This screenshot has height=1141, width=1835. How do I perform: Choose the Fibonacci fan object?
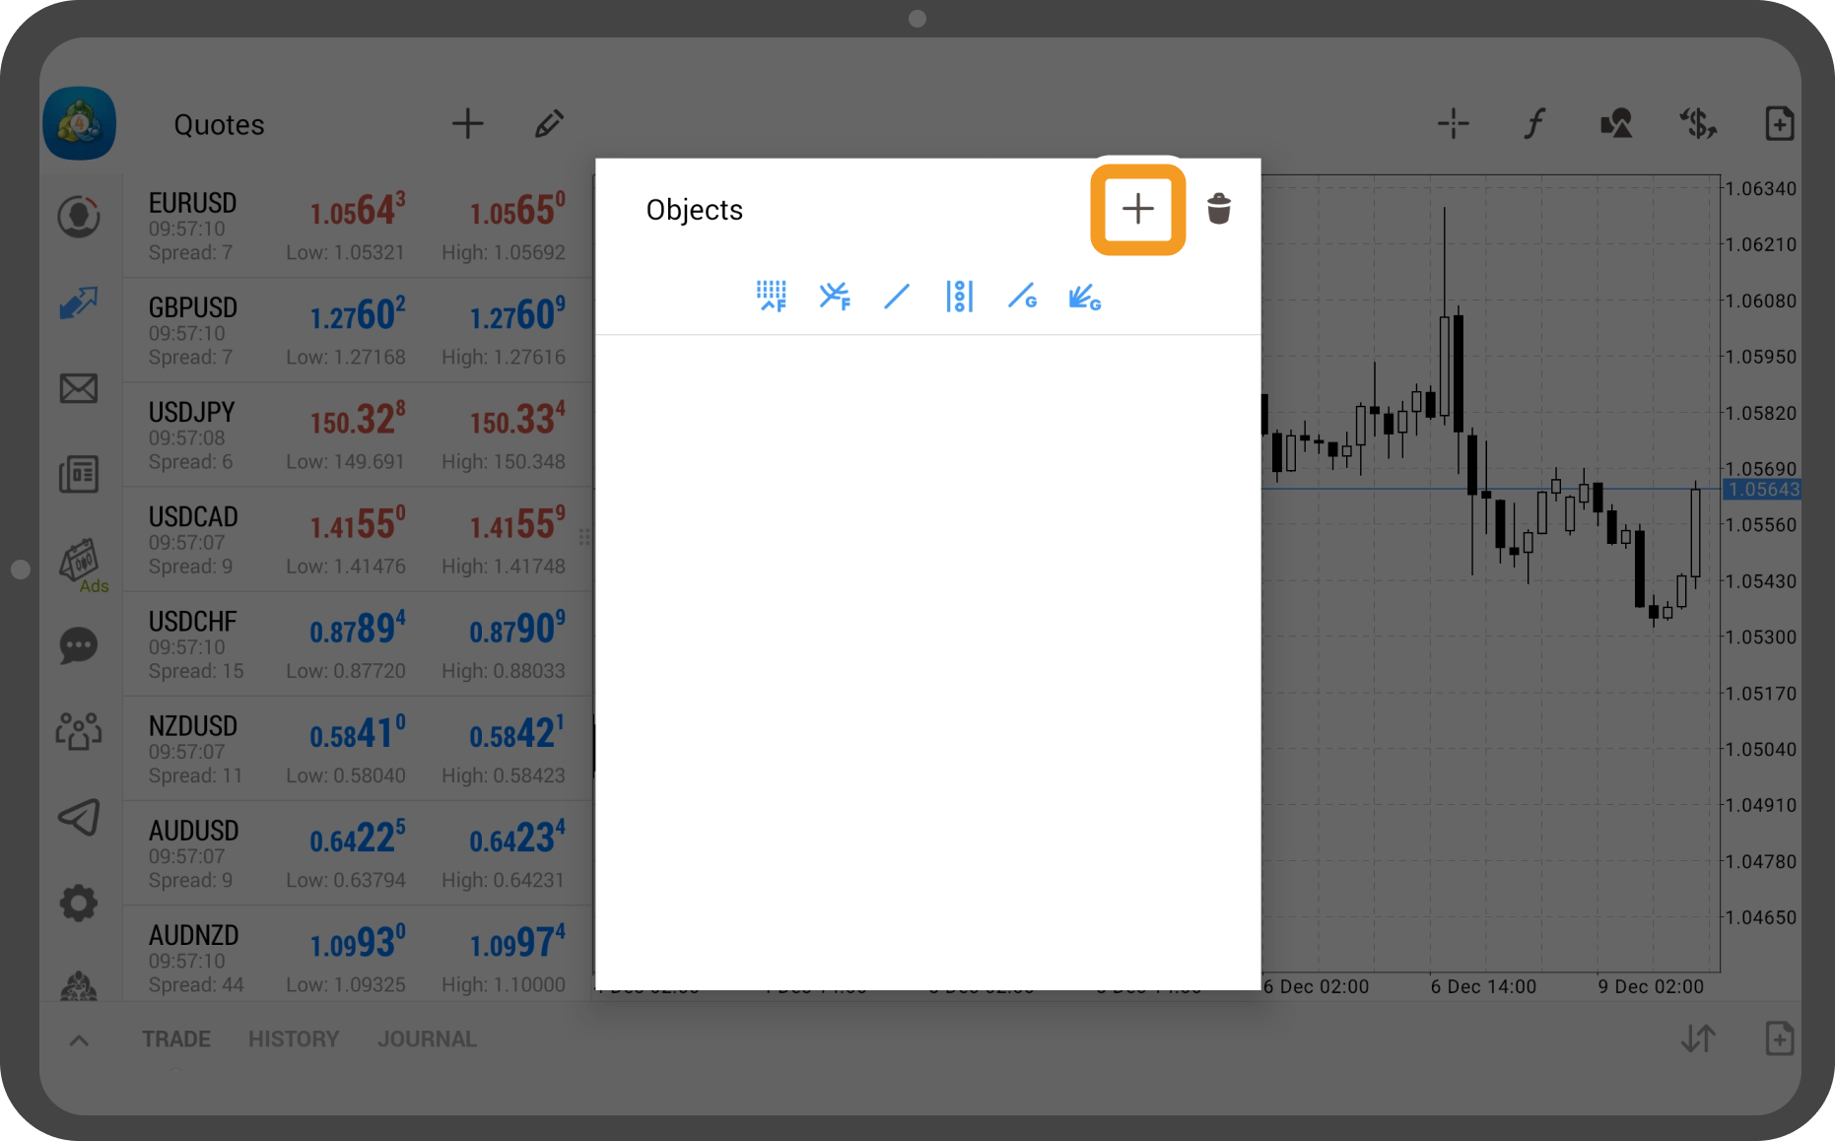coord(834,296)
